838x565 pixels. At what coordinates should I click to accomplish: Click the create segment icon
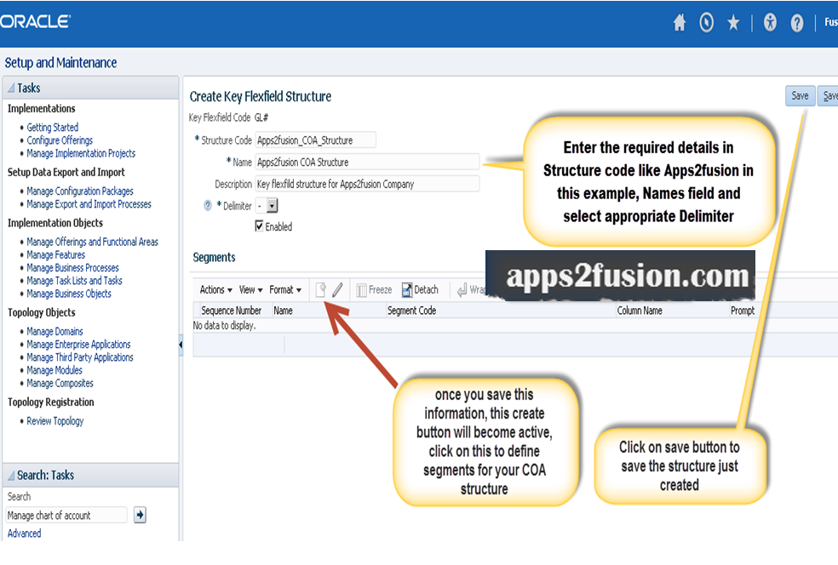[321, 289]
